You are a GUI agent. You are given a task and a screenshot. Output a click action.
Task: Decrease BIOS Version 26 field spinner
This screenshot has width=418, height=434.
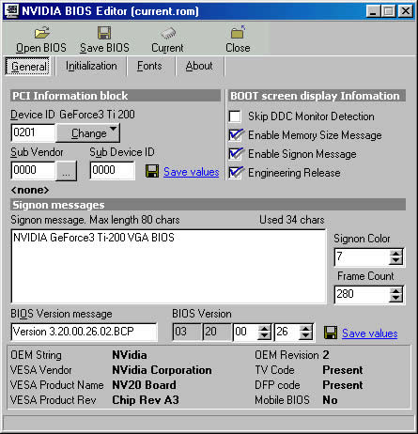pyautogui.click(x=305, y=336)
